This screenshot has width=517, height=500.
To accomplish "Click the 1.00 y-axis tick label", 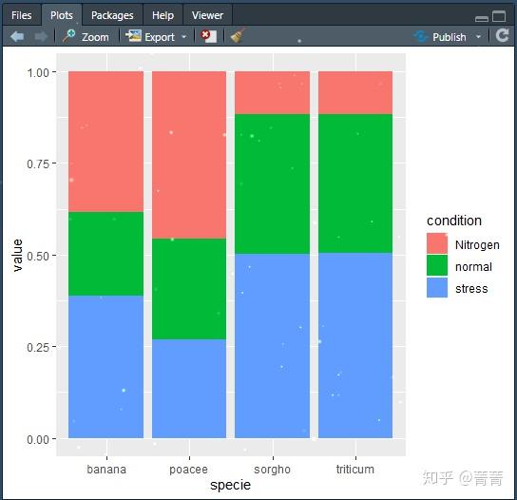I will (38, 72).
